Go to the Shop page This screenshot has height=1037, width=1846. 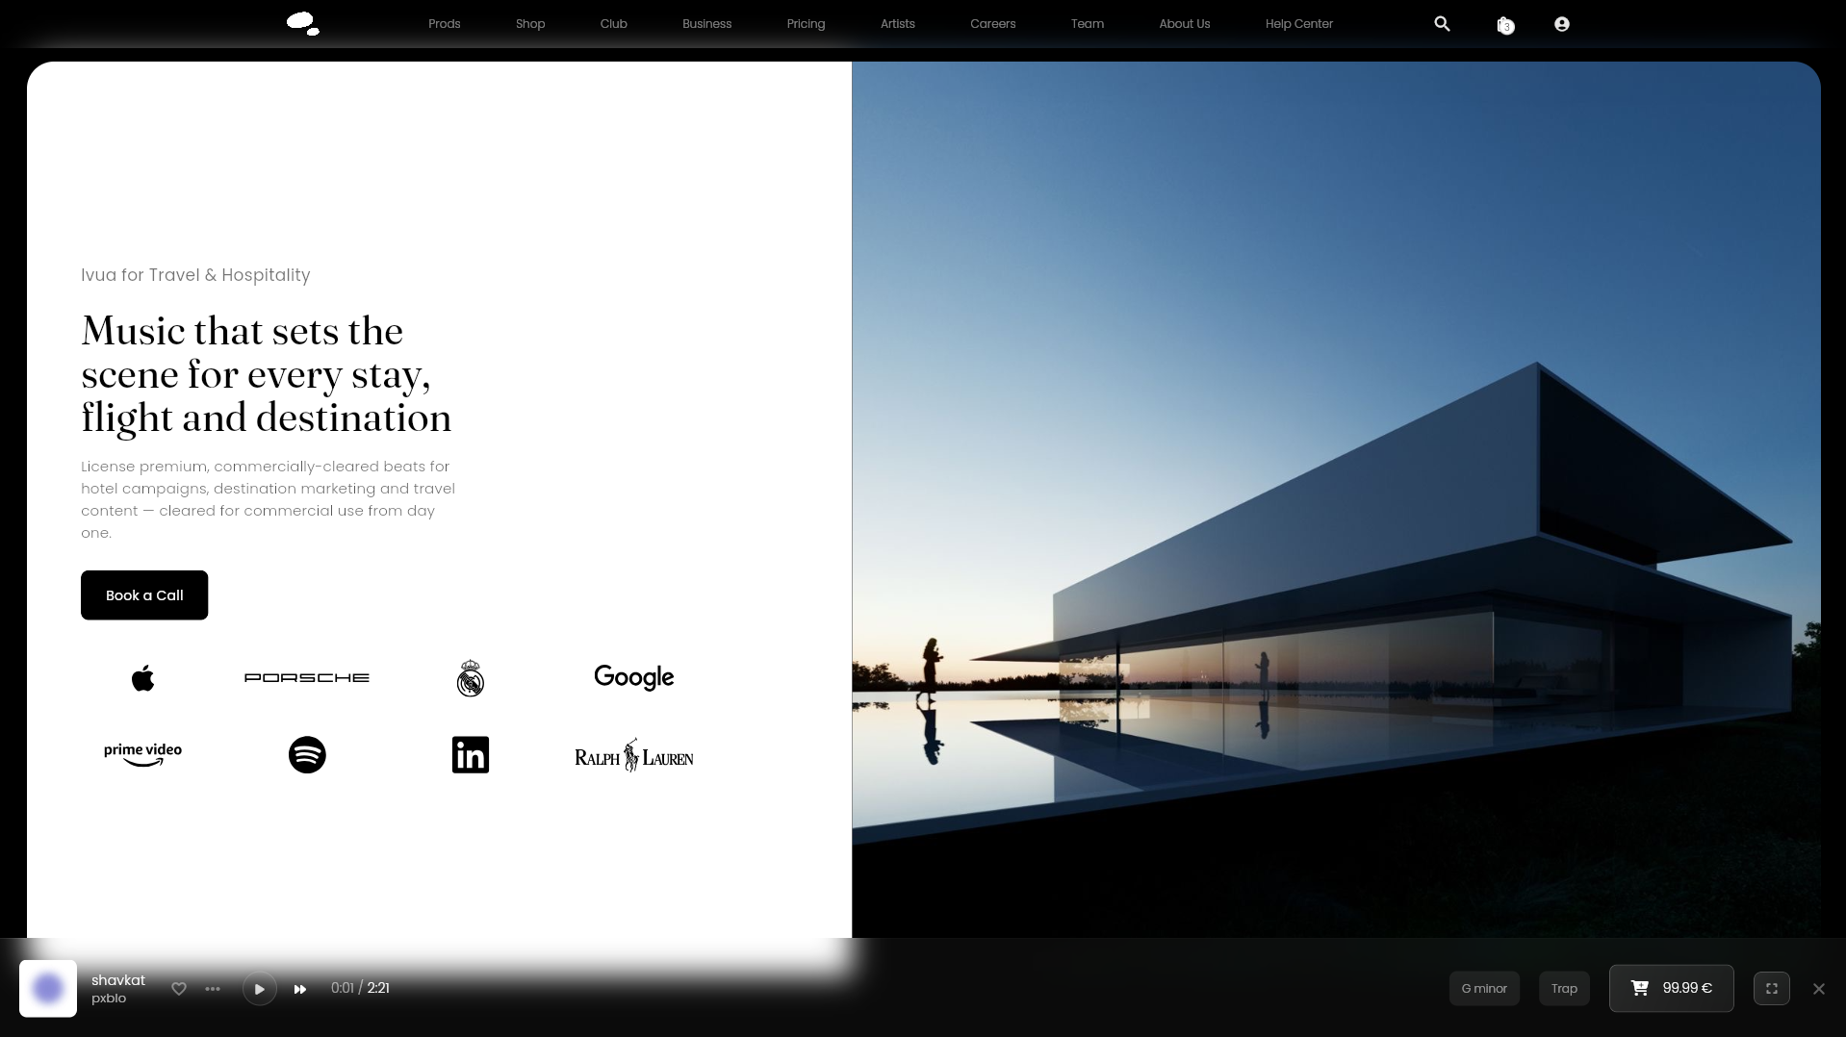coord(530,24)
